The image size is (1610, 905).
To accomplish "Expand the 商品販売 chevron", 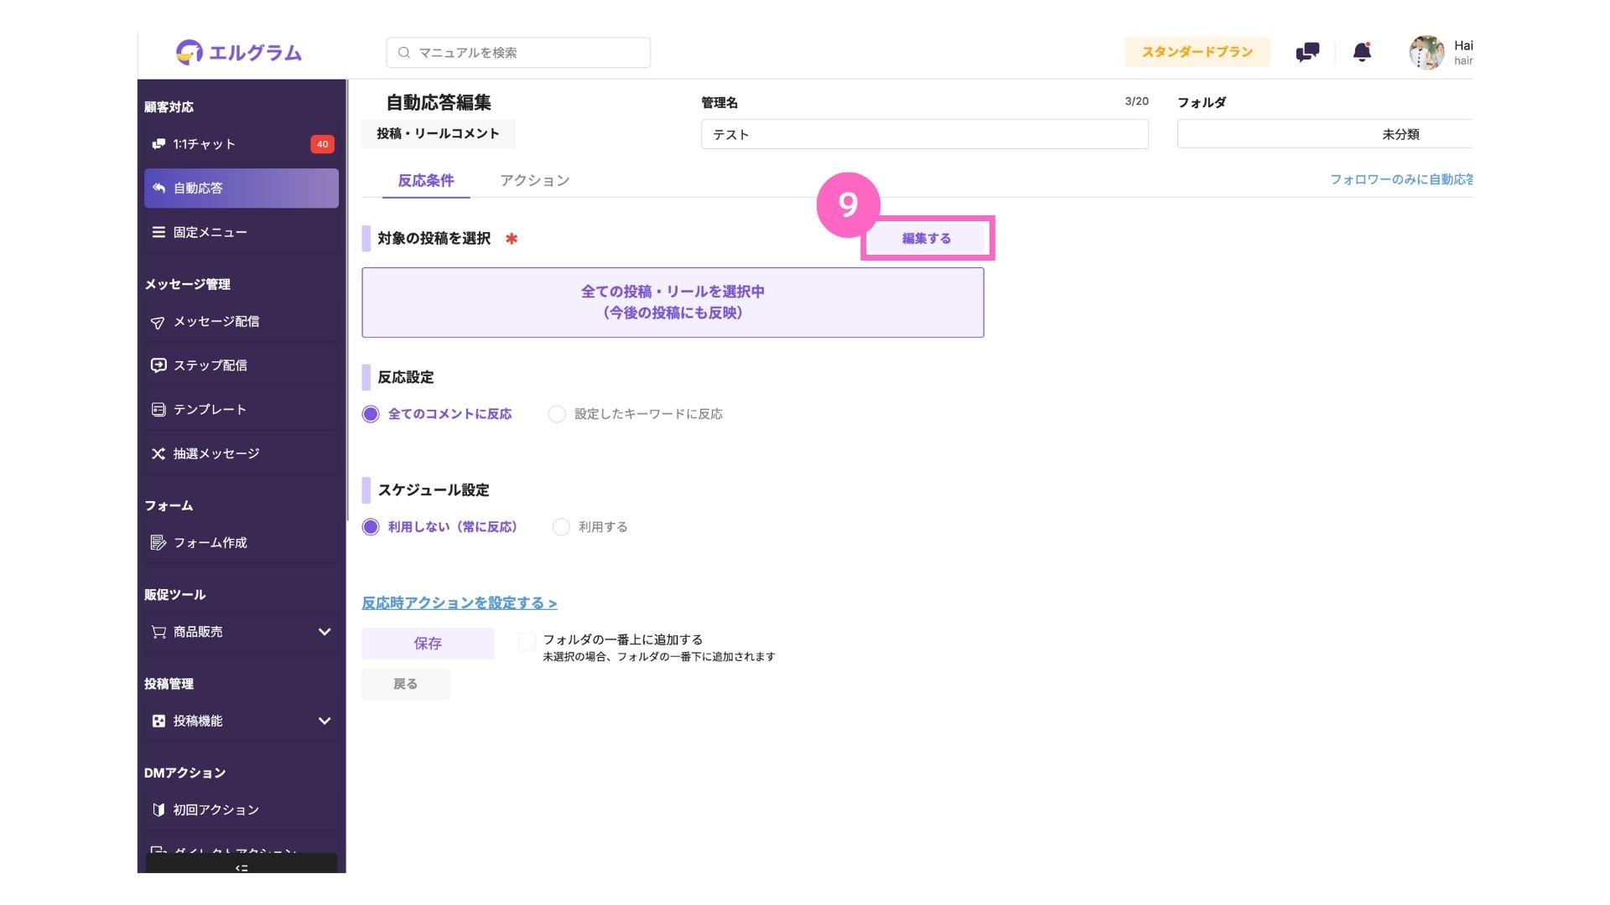I will 325,632.
